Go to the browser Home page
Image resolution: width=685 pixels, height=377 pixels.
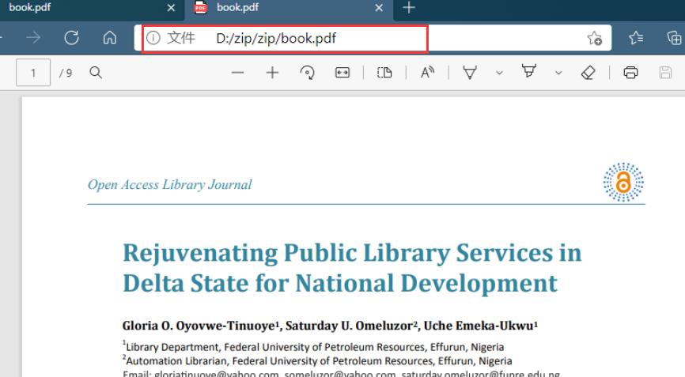(110, 38)
